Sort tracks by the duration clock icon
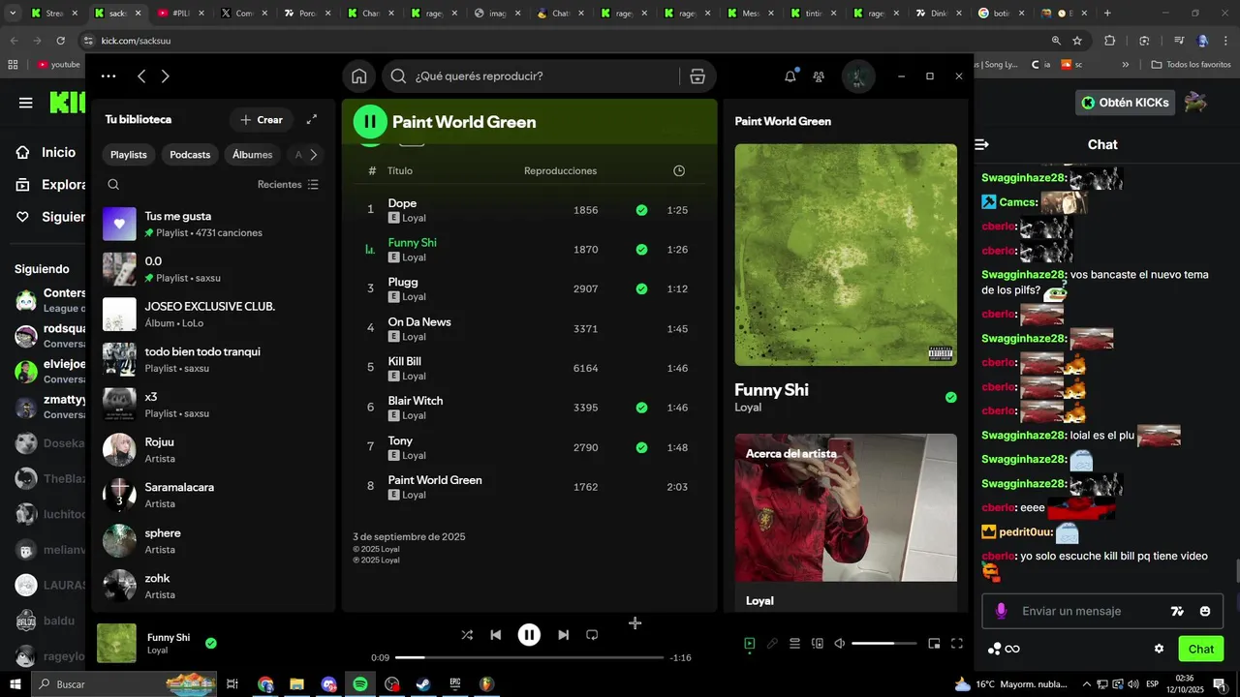The width and height of the screenshot is (1240, 697). tap(679, 170)
